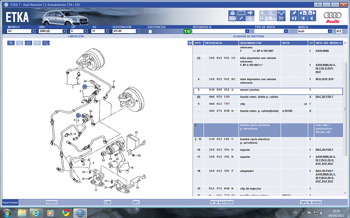Click the printer icon in toolbar
350x218 pixels.
click(x=232, y=13)
